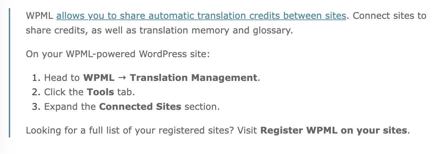Click the Head to text in step one
The width and height of the screenshot is (444, 154).
pyautogui.click(x=62, y=78)
